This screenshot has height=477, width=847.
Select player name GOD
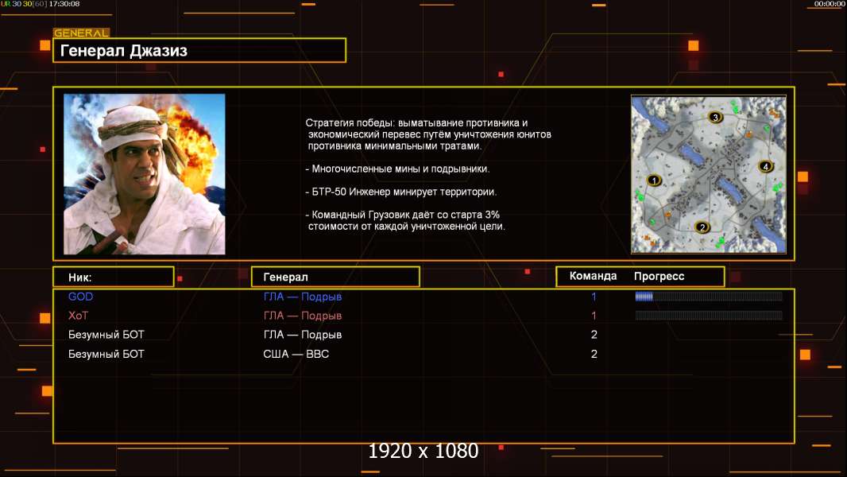[80, 297]
